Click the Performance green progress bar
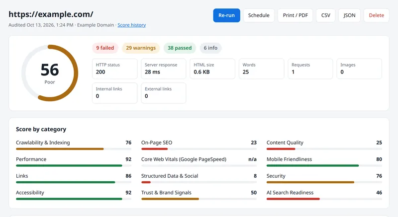This screenshot has height=217, width=398. tap(74, 165)
